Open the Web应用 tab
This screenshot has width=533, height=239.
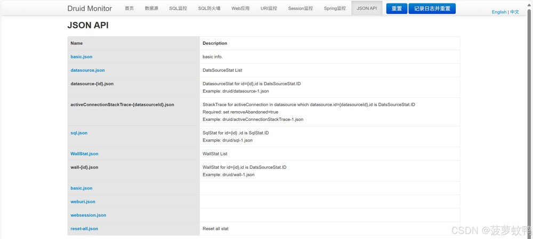pyautogui.click(x=240, y=9)
